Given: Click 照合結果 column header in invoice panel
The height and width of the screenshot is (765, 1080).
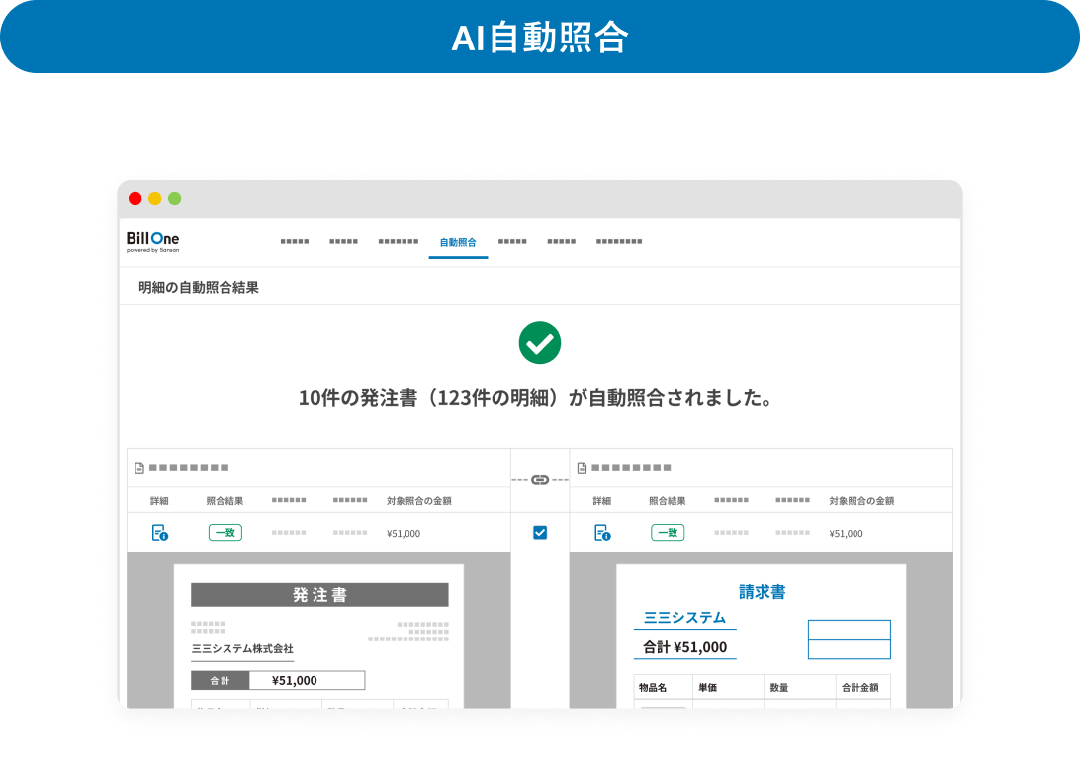Looking at the screenshot, I should [x=668, y=500].
